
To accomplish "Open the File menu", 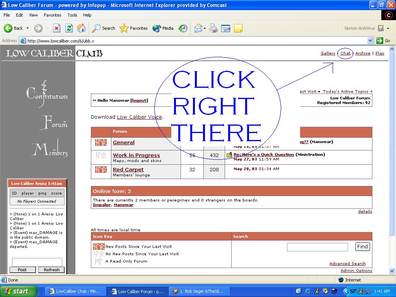I will [7, 15].
